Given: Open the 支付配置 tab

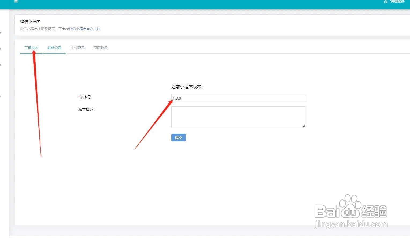Looking at the screenshot, I should (x=77, y=48).
